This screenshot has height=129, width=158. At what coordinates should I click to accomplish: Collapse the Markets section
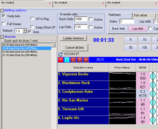click(2, 37)
